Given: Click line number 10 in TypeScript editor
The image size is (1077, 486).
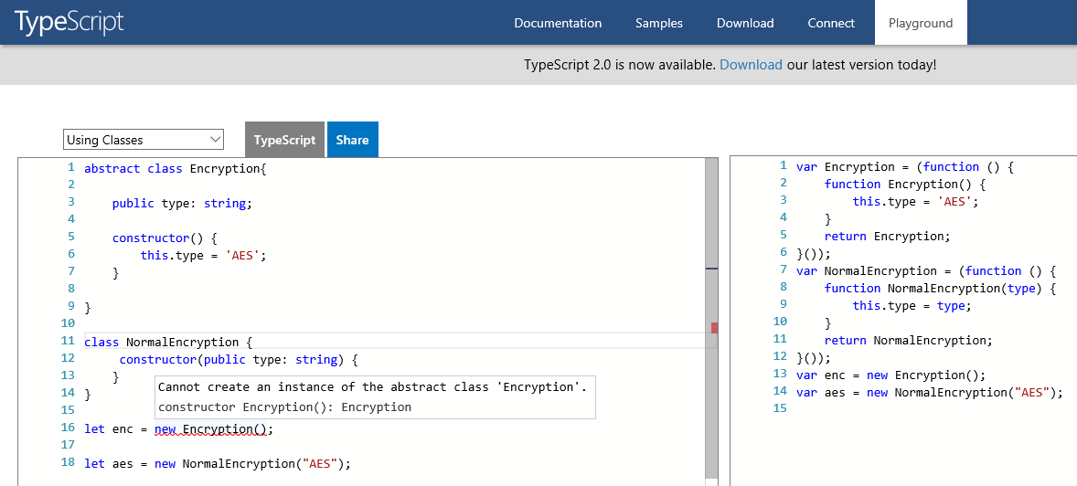Looking at the screenshot, I should (68, 323).
